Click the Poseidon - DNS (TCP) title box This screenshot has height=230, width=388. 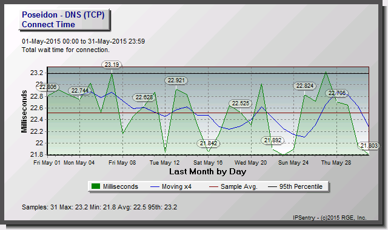[x=64, y=20]
